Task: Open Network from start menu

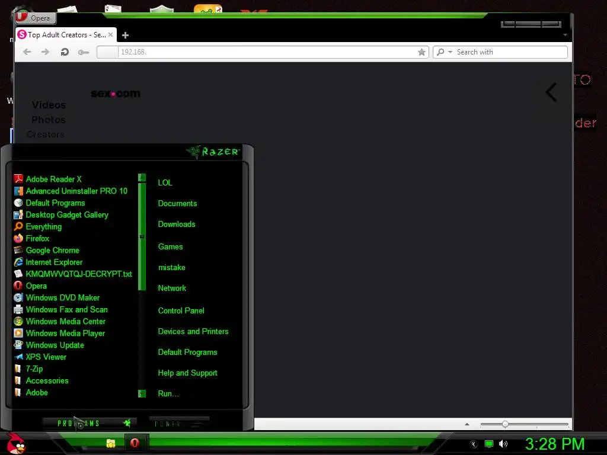Action: [x=172, y=289]
